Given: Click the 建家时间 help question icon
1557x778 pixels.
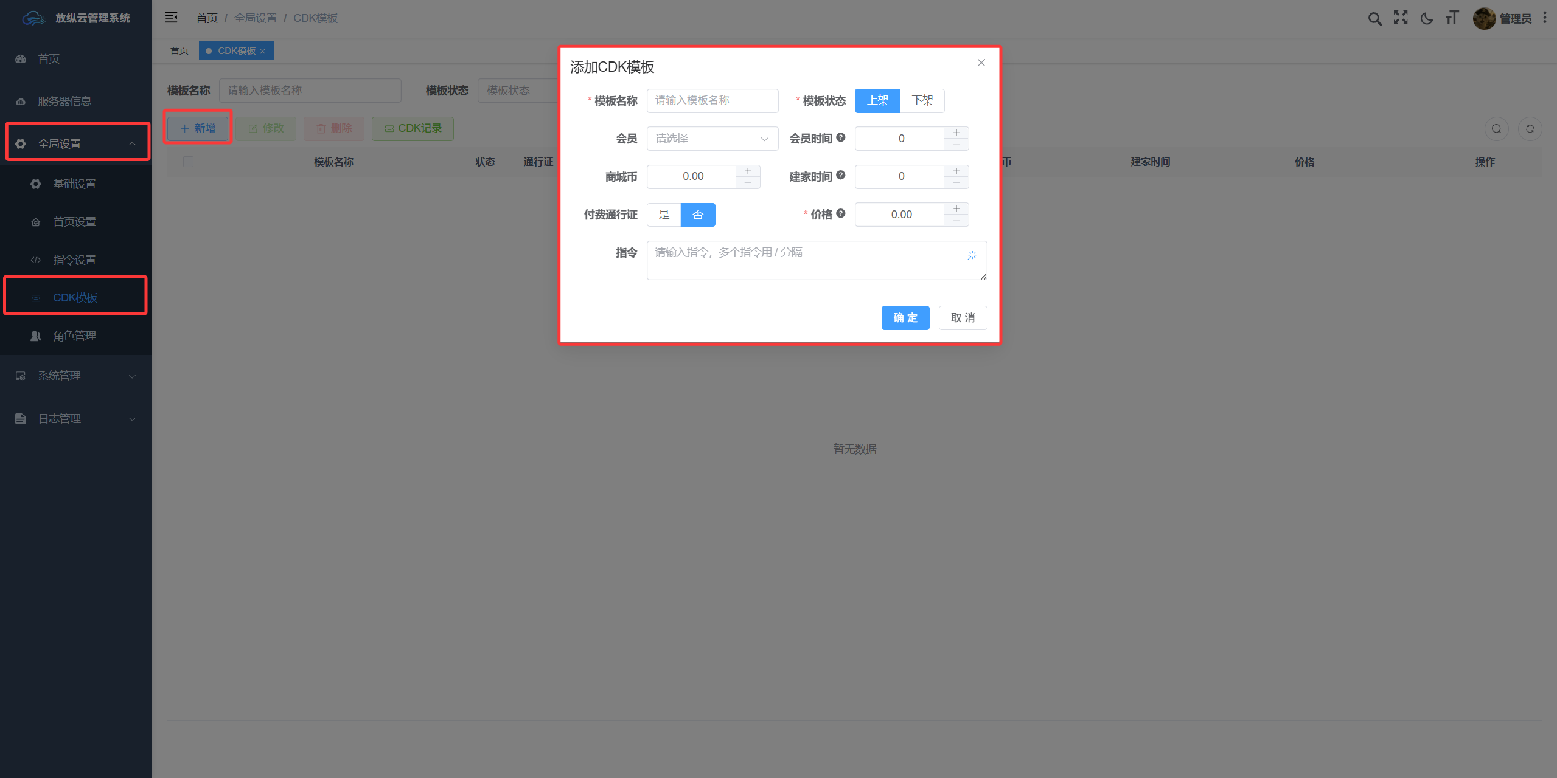Looking at the screenshot, I should tap(841, 175).
